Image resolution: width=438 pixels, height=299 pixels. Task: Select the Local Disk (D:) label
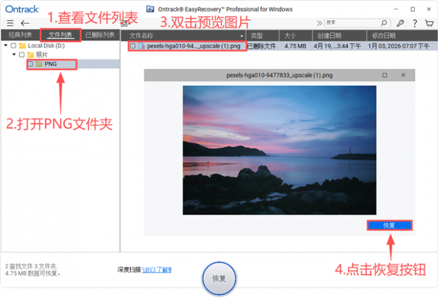click(x=46, y=46)
